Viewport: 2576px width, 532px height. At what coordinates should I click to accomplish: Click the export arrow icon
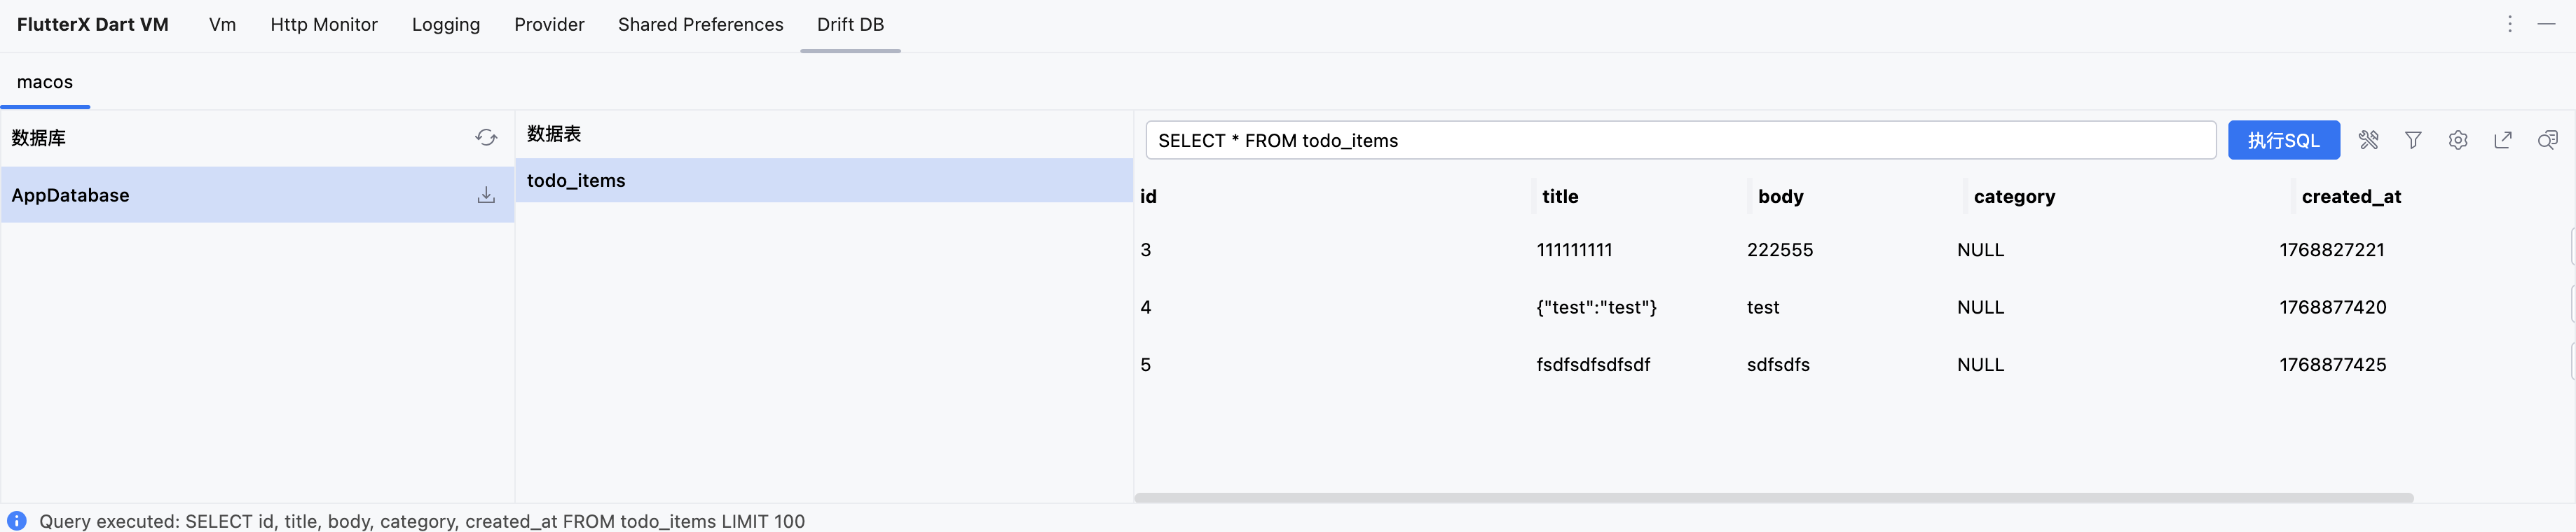click(x=2503, y=140)
